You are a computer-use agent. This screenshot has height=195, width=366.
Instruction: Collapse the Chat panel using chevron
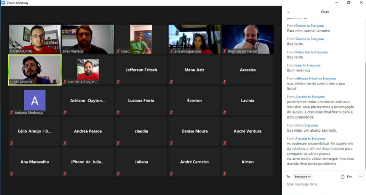pos(288,12)
